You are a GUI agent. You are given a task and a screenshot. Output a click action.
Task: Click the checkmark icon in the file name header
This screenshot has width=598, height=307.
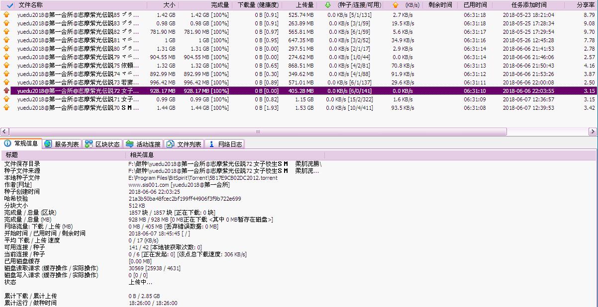10,5
